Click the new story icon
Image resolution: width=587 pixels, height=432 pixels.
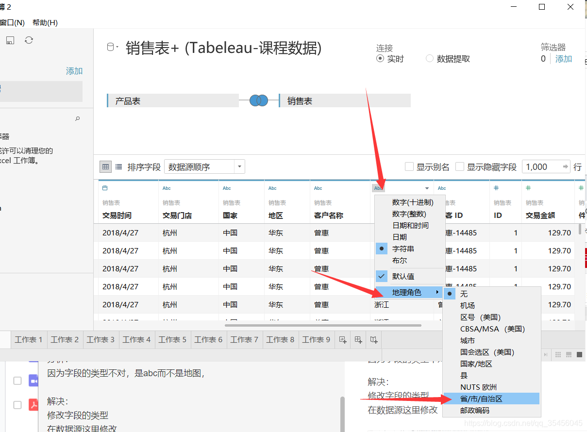tap(374, 339)
